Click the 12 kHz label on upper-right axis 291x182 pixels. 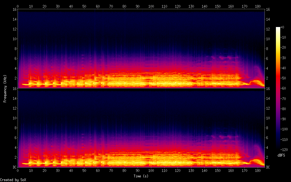click(x=268, y=29)
